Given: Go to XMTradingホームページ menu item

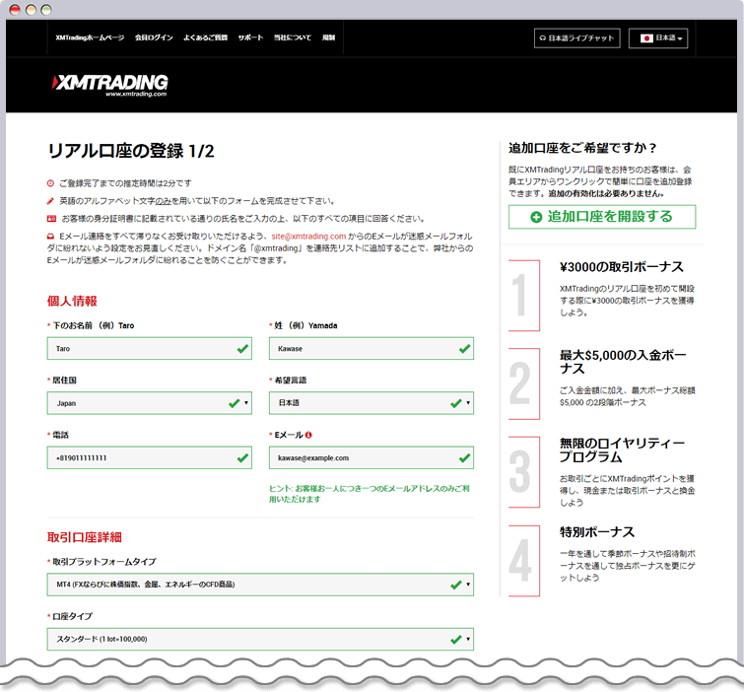Looking at the screenshot, I should [90, 38].
